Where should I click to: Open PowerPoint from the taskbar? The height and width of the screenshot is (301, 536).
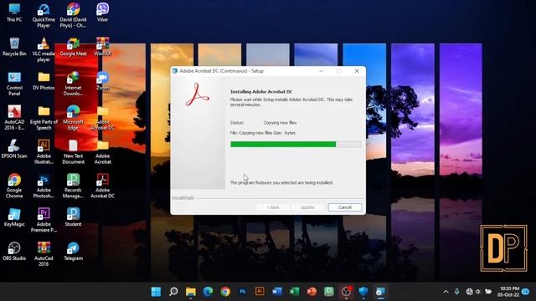point(312,292)
